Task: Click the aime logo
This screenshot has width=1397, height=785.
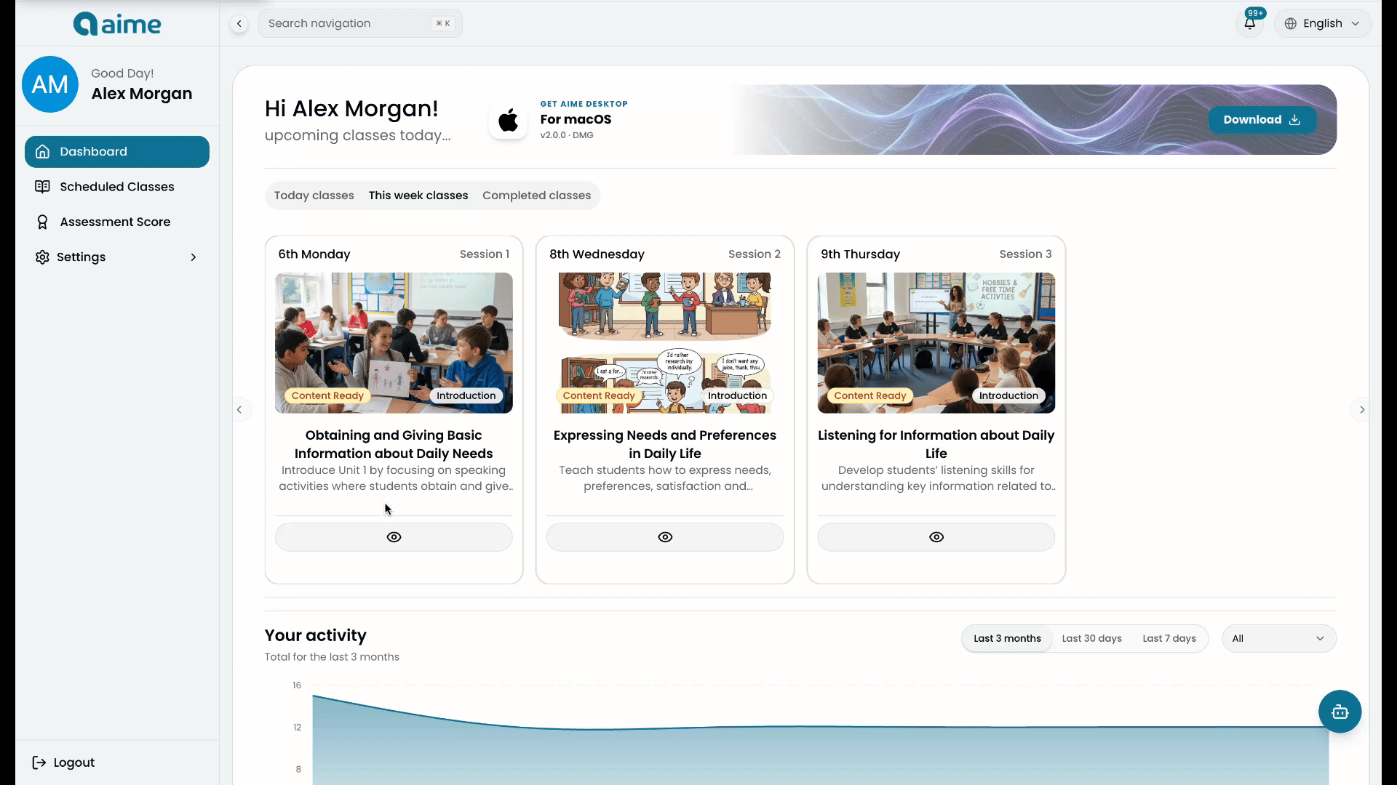Action: coord(117,24)
